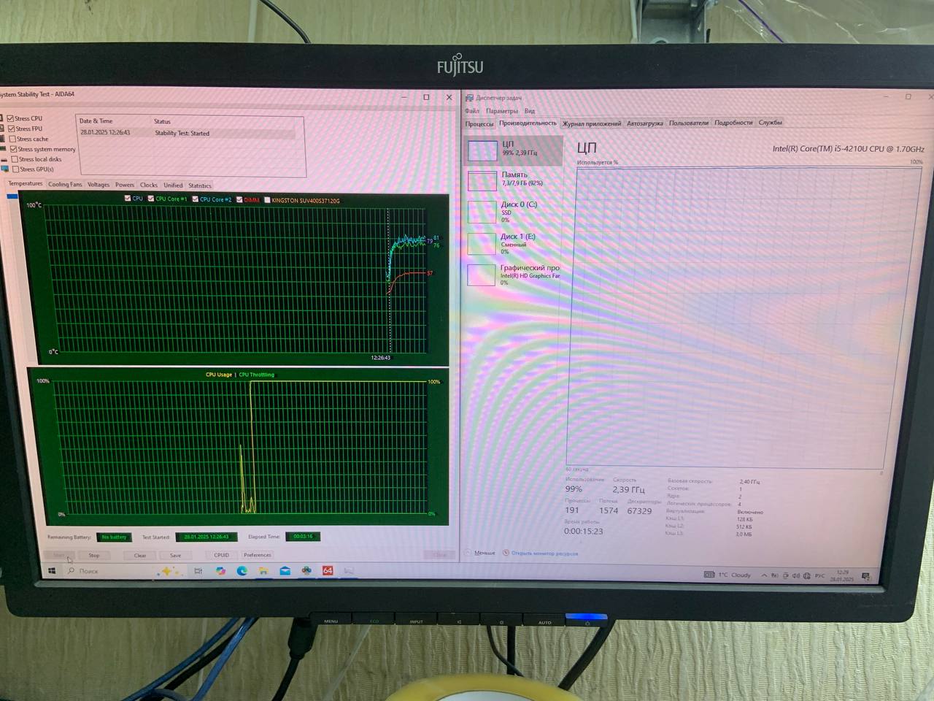This screenshot has height=701, width=934.
Task: Click Resource Monitor icon in Task Manager
Action: (x=506, y=553)
